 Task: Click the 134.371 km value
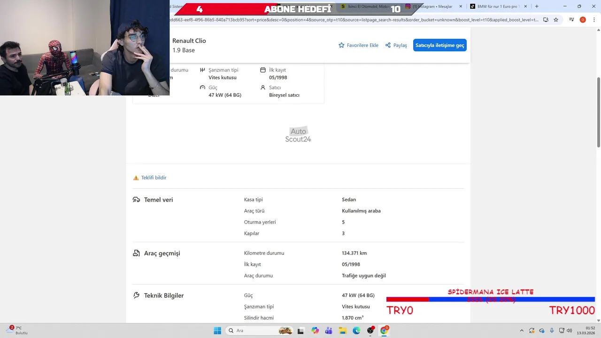point(354,253)
